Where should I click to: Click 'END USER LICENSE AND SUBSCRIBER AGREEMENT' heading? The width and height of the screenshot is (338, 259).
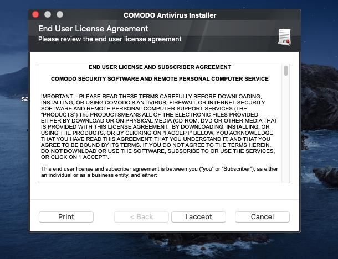click(x=160, y=67)
